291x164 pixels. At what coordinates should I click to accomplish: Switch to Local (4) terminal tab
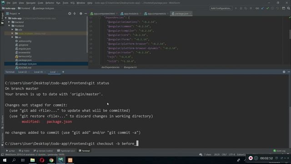[38, 72]
